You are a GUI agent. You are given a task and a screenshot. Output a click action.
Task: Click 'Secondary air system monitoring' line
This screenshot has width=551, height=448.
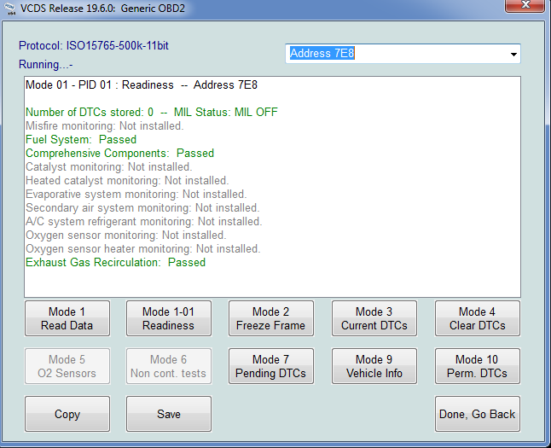tap(142, 208)
